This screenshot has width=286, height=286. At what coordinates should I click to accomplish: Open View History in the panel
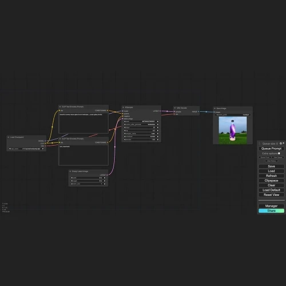(x=271, y=161)
